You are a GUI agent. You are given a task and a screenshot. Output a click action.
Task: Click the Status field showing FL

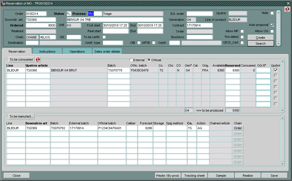pyautogui.click(x=69, y=14)
